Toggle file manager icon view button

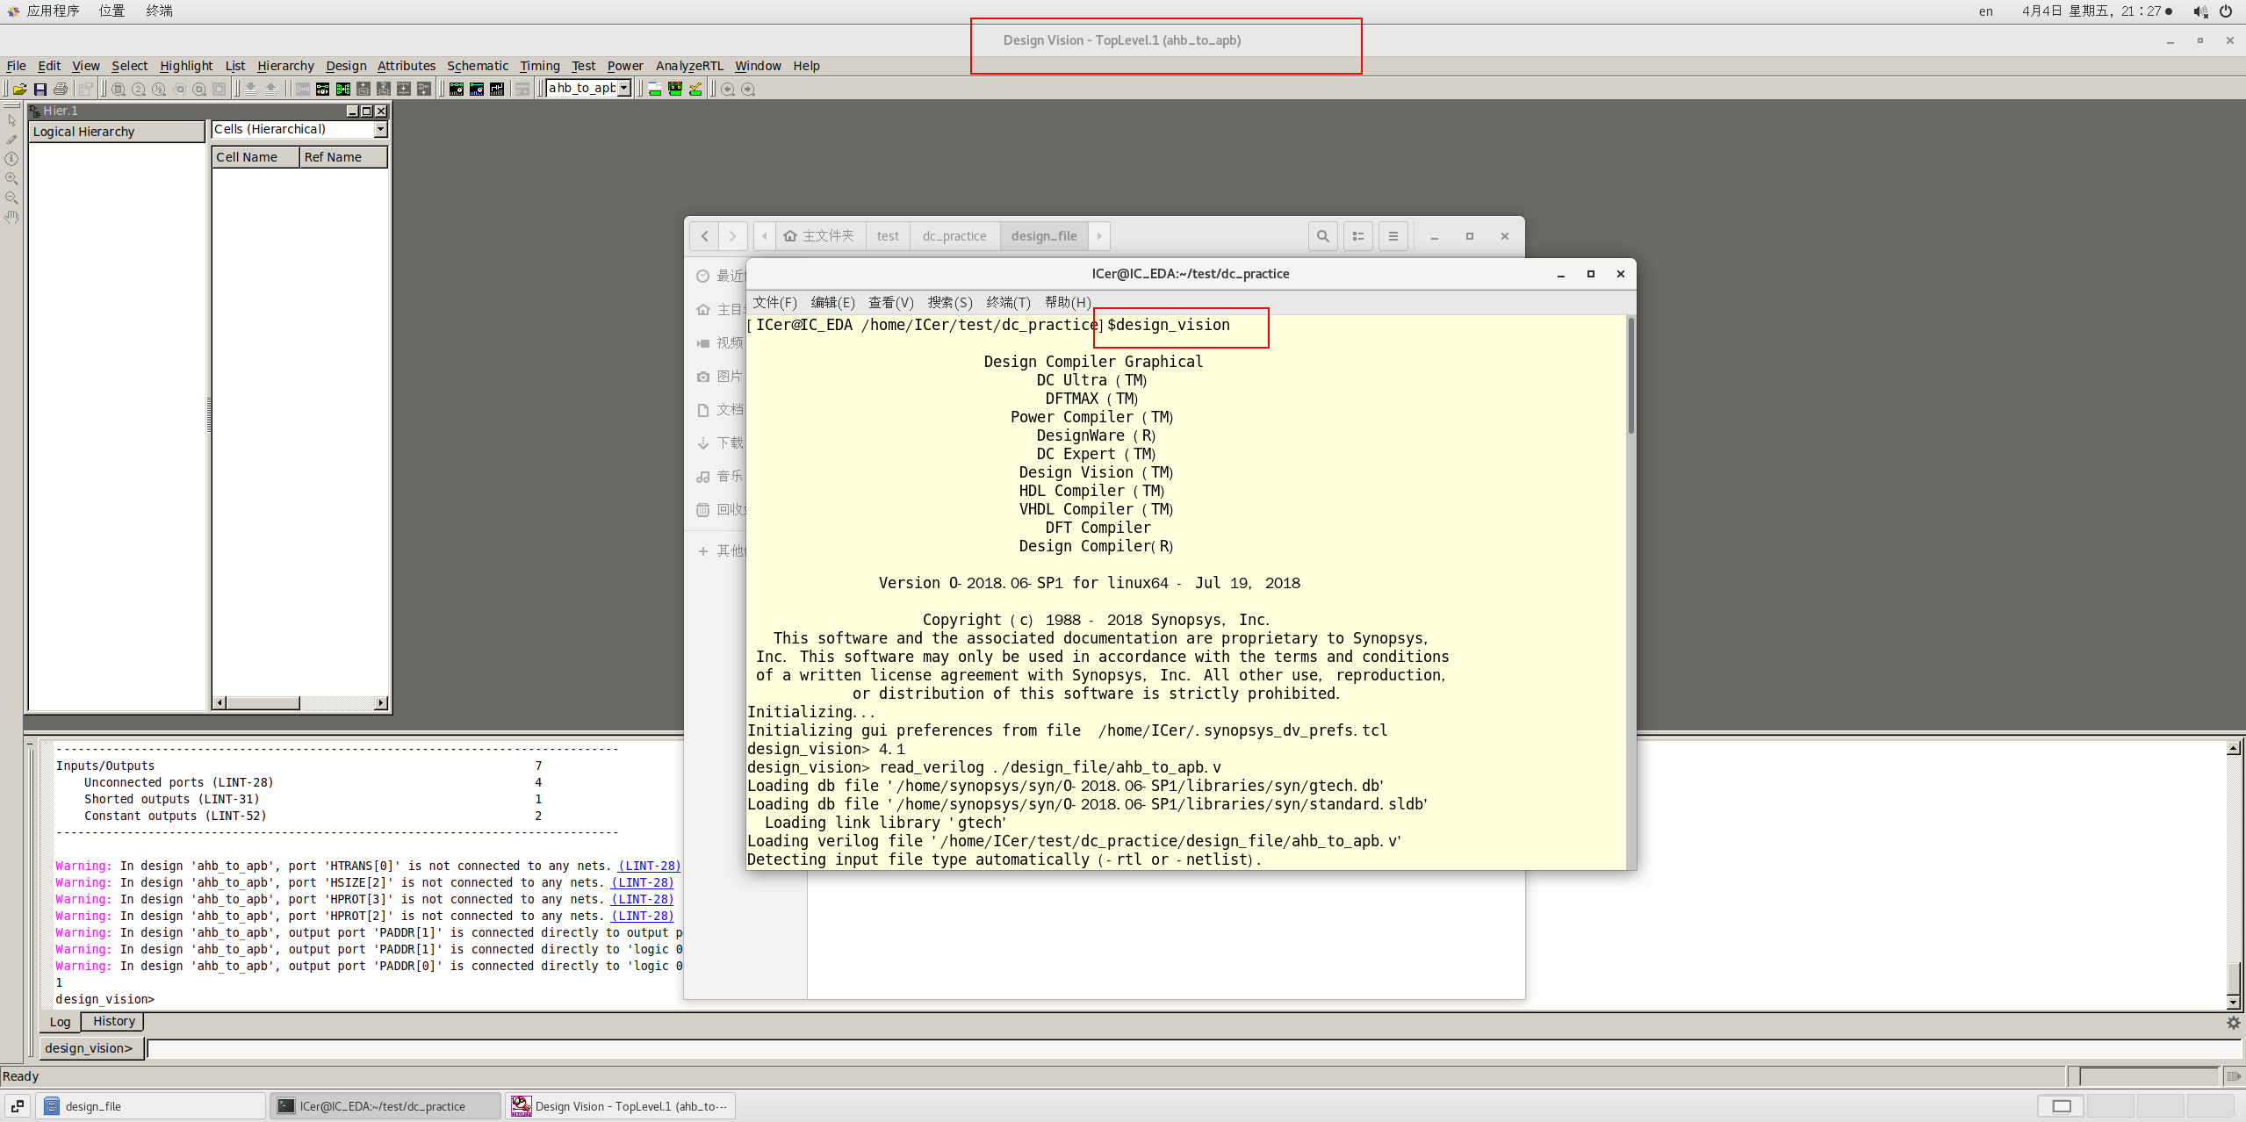1357,236
